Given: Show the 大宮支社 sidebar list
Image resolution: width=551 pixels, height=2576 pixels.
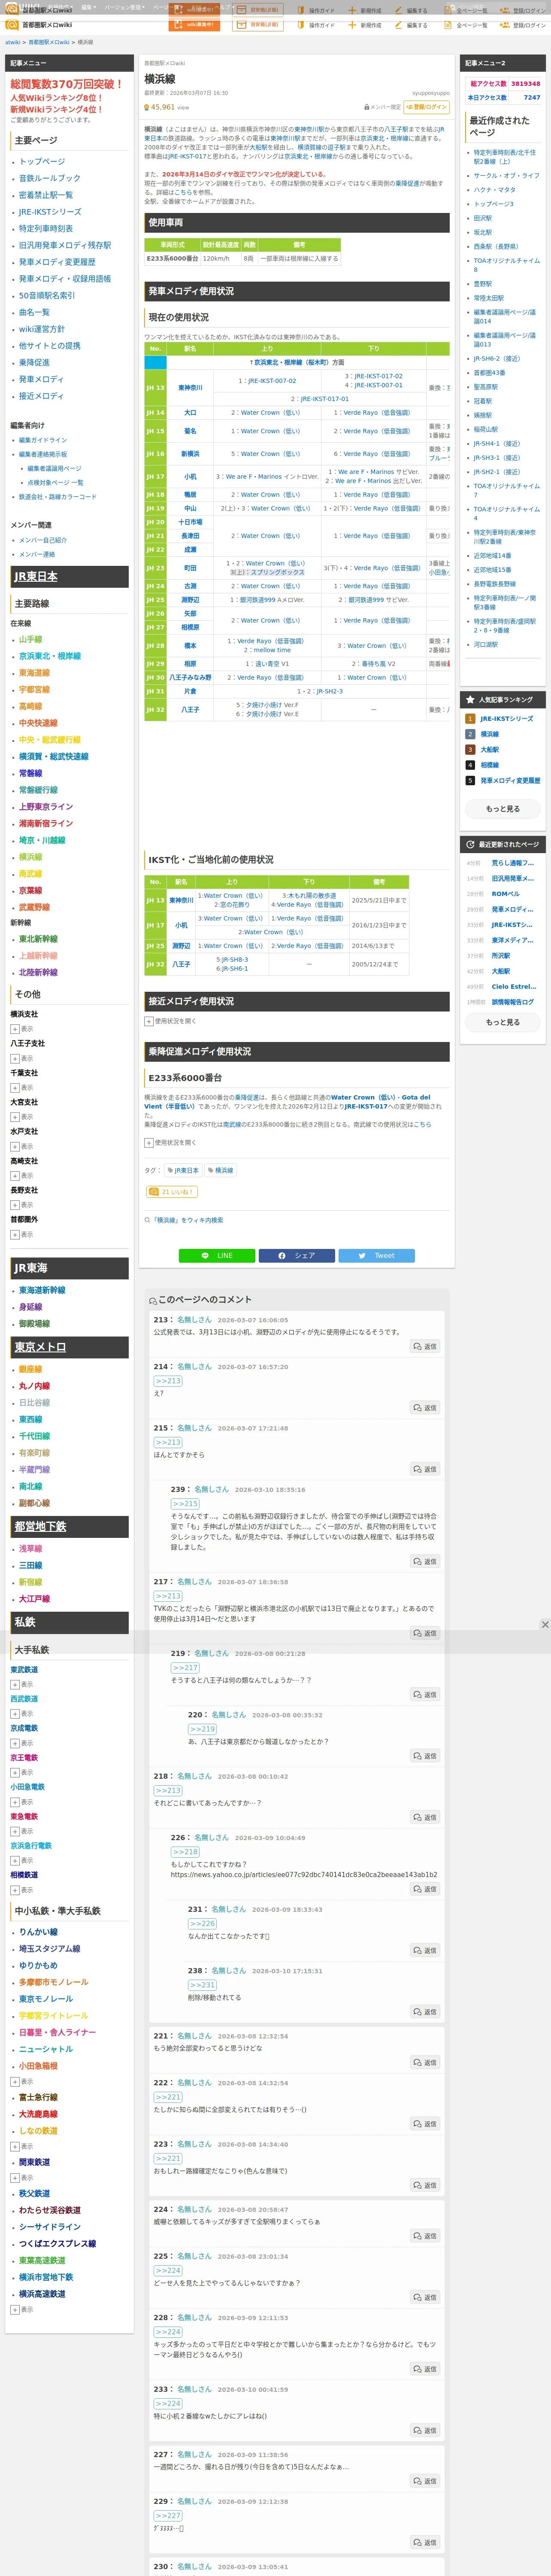Looking at the screenshot, I should click(22, 1117).
